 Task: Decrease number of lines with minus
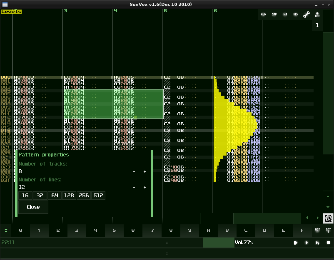coord(134,188)
